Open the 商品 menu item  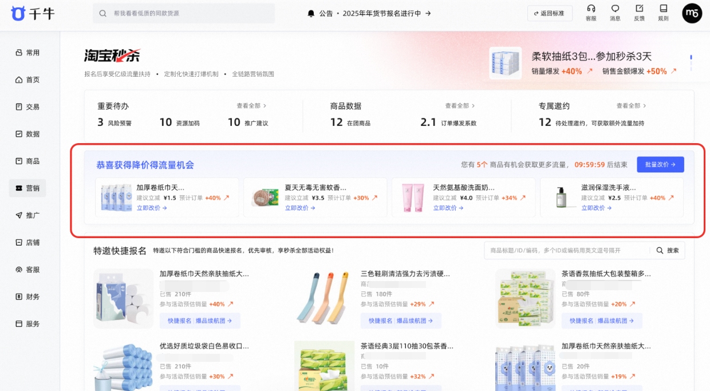tap(27, 161)
